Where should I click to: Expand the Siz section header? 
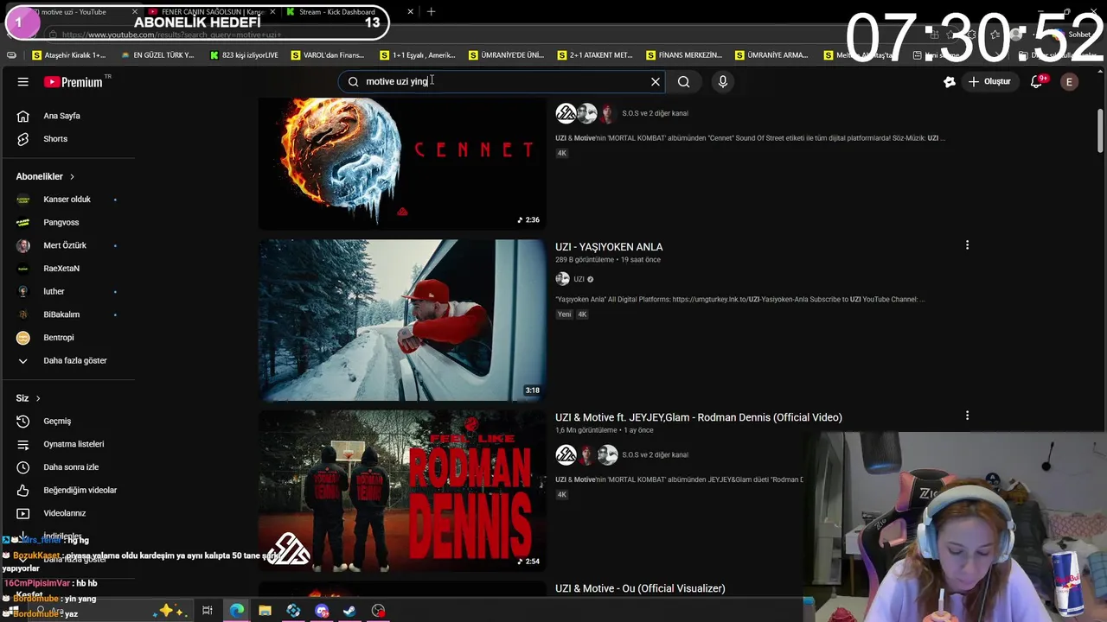[29, 398]
